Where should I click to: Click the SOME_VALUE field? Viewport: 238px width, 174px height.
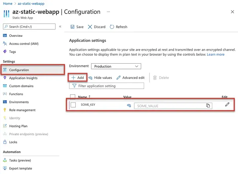click(x=173, y=106)
